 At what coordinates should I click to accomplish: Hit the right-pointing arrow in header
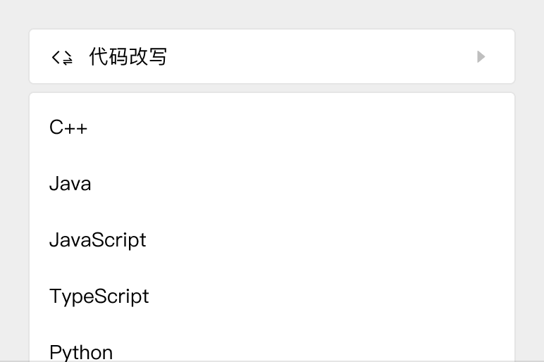pyautogui.click(x=481, y=56)
